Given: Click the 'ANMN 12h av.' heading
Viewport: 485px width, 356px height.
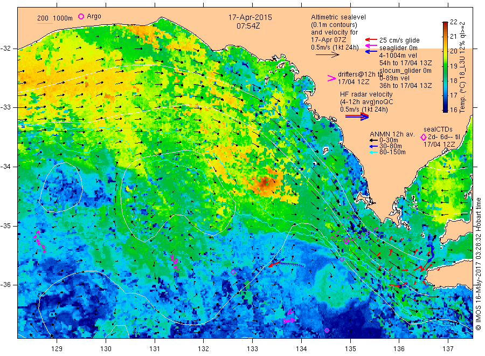Looking at the screenshot, I should click(x=392, y=134).
